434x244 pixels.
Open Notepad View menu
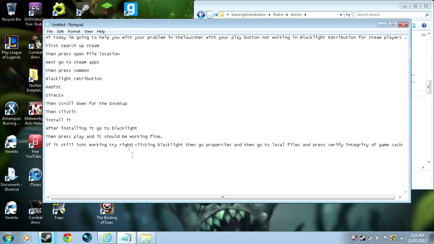[x=88, y=31]
